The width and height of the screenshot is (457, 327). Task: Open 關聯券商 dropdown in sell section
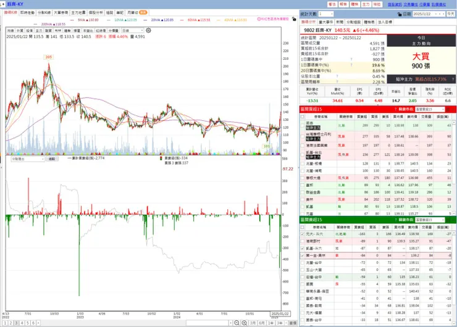coord(430,220)
